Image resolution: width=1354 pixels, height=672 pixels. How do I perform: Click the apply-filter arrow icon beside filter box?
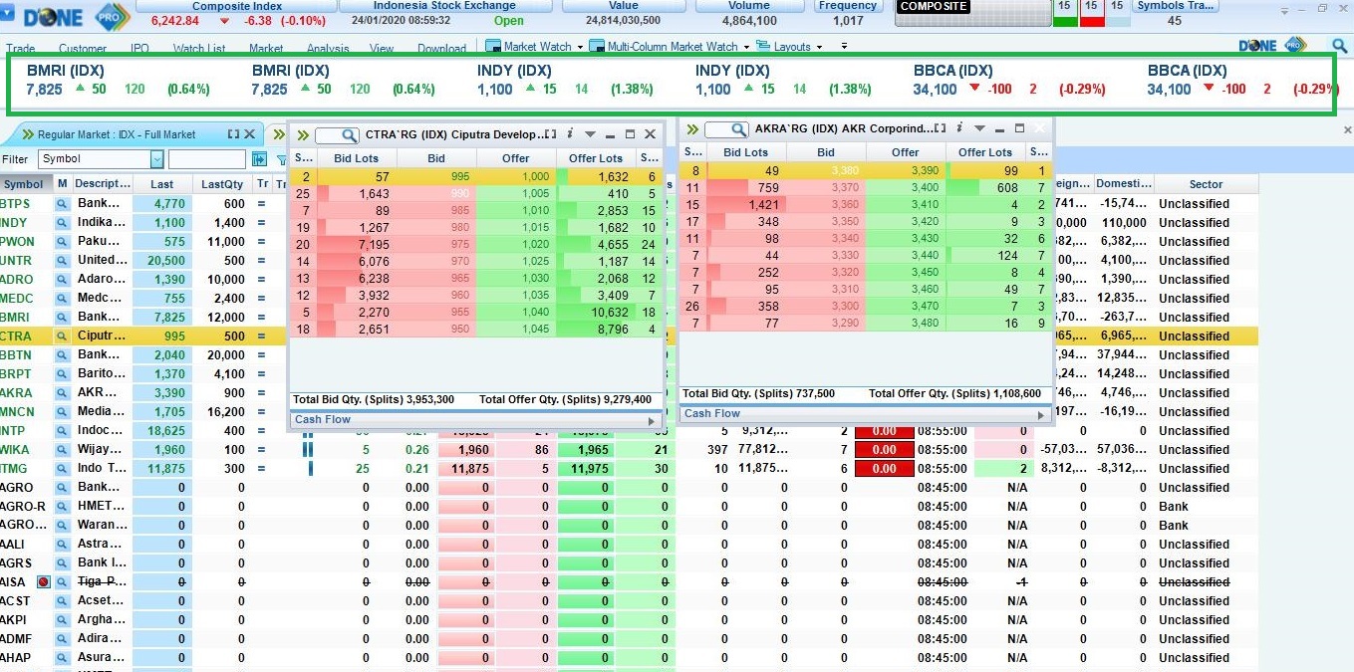[x=259, y=159]
